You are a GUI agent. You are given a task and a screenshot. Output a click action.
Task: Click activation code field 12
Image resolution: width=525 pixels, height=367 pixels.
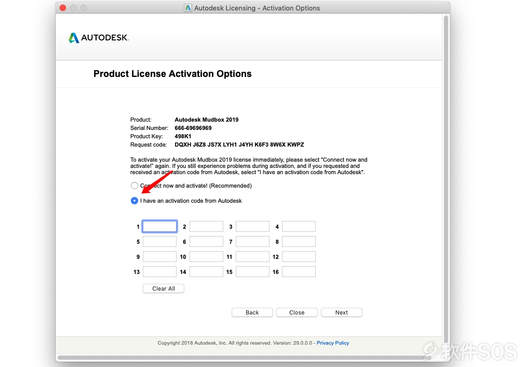(299, 257)
